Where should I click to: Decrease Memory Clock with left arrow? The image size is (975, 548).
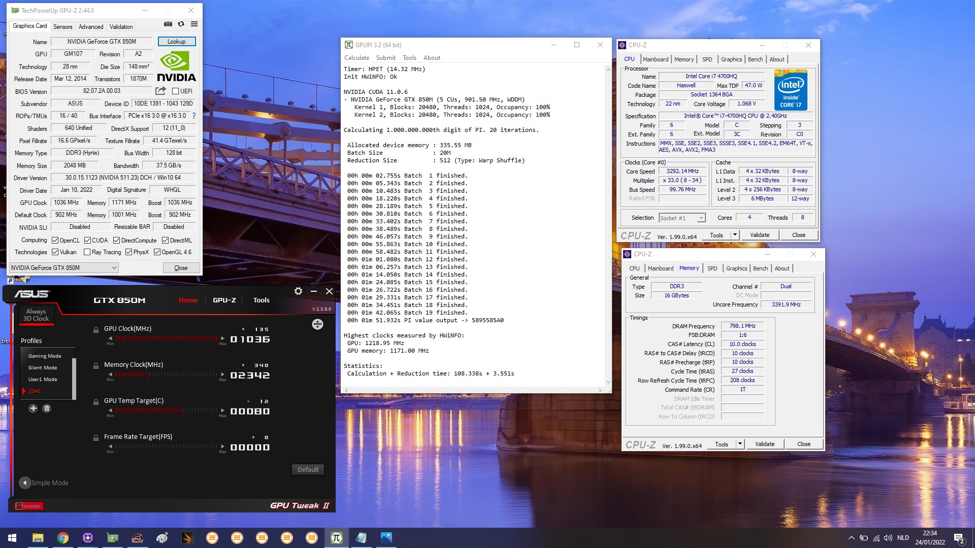(110, 374)
